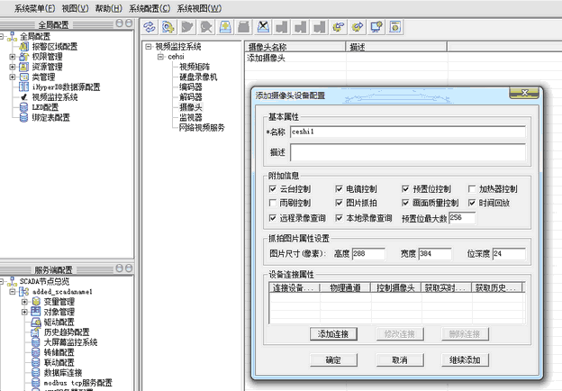Screen dimensions: 562x391
Task: Click the 删除连接 button
Action: [x=466, y=334]
